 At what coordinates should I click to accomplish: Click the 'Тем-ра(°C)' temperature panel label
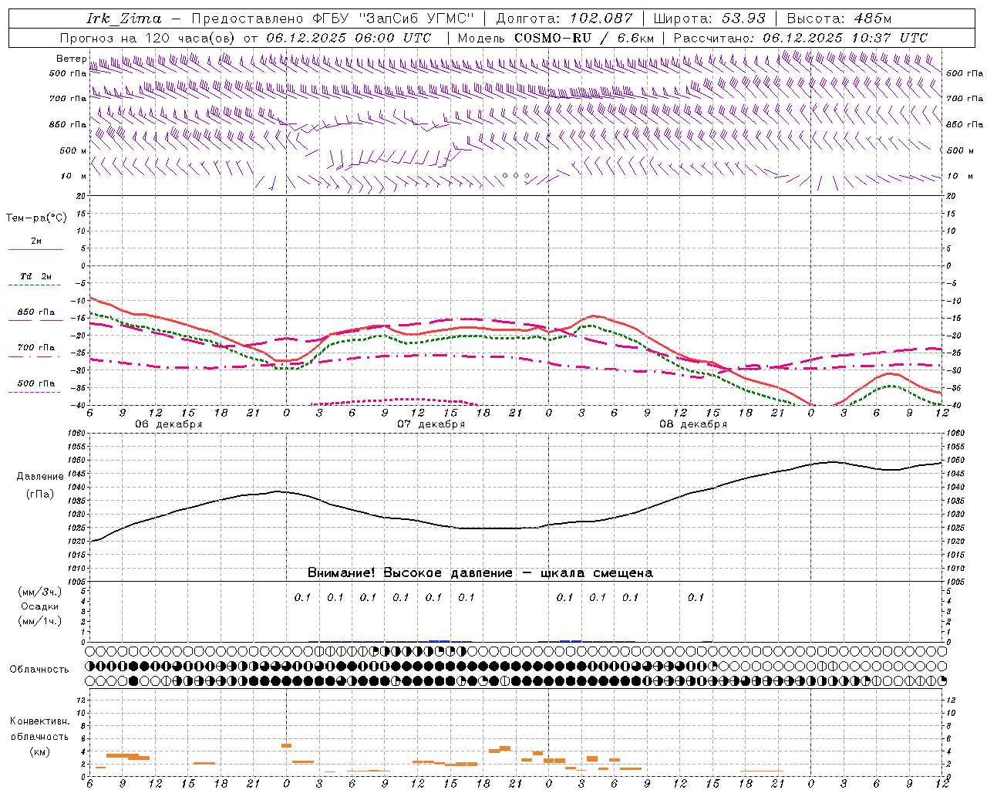(x=36, y=218)
